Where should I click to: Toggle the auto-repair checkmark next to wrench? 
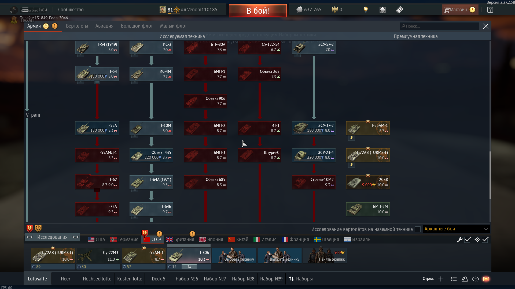[x=468, y=239]
